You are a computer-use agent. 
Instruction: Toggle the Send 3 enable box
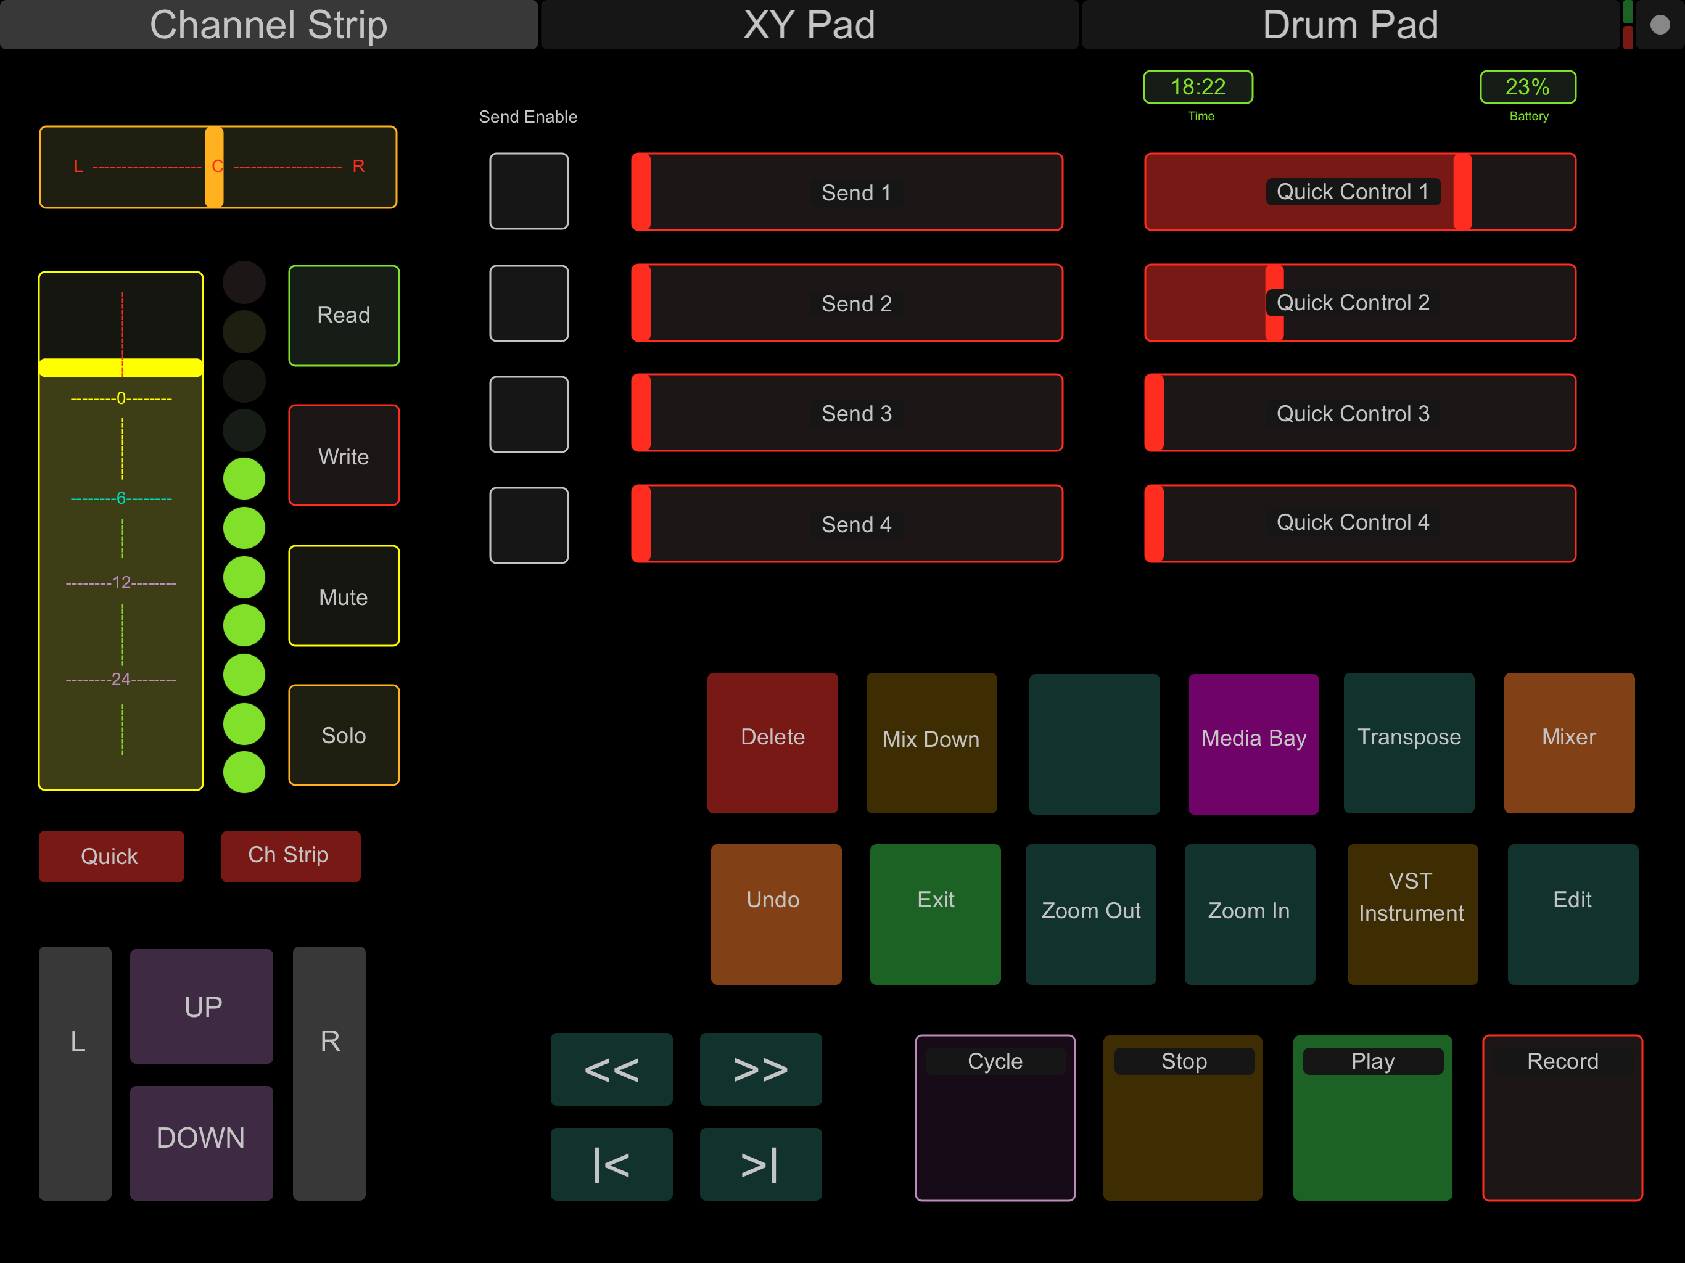click(x=529, y=414)
